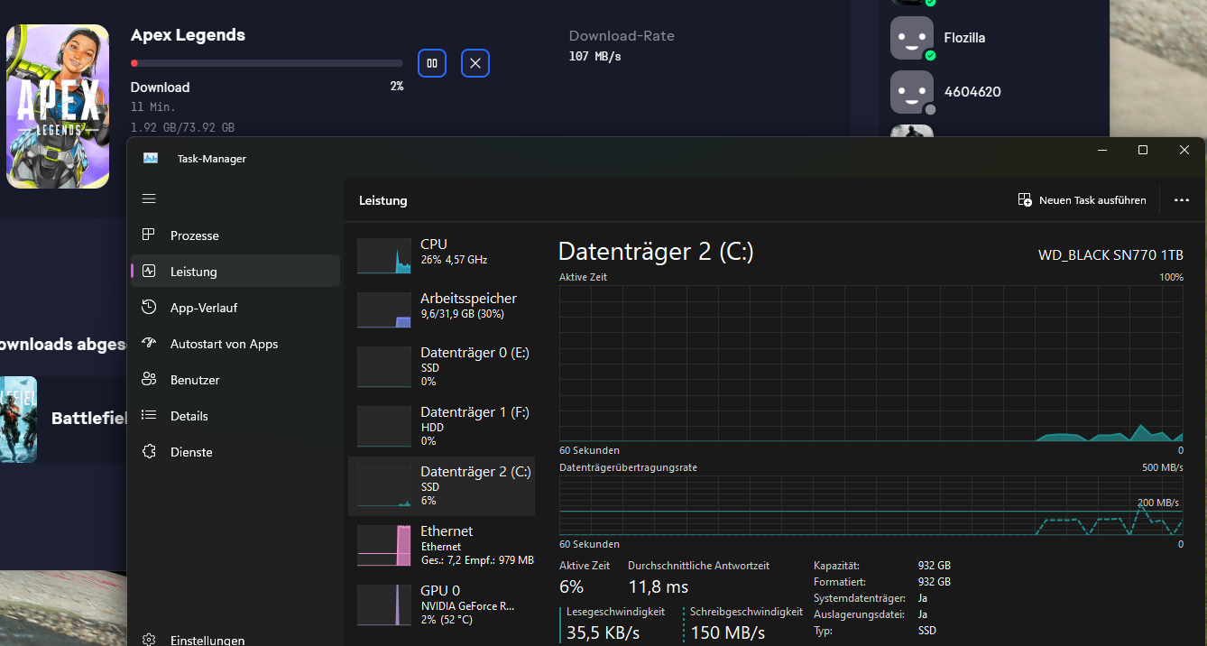
Task: Open the Benutzer page
Action: [x=235, y=380]
